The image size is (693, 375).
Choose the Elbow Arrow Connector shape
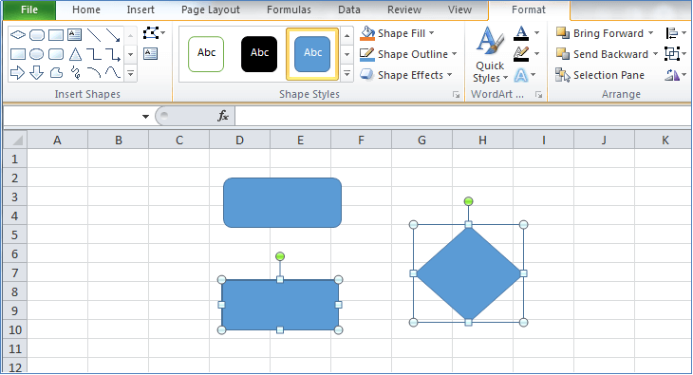pyautogui.click(x=113, y=54)
